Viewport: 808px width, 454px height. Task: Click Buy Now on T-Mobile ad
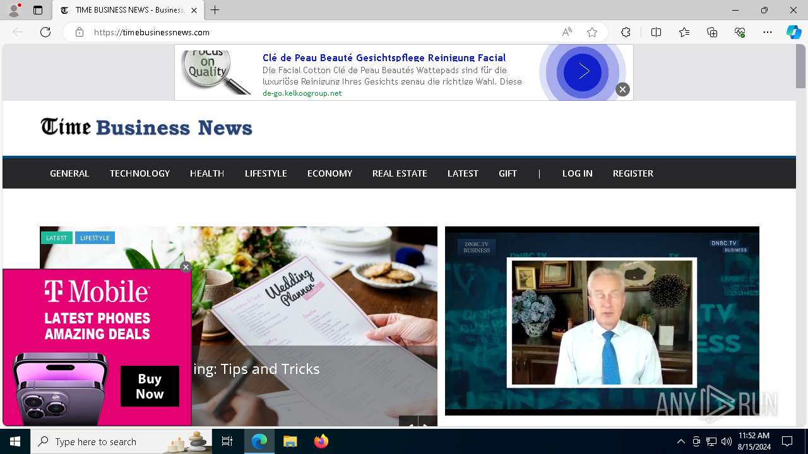click(x=150, y=387)
